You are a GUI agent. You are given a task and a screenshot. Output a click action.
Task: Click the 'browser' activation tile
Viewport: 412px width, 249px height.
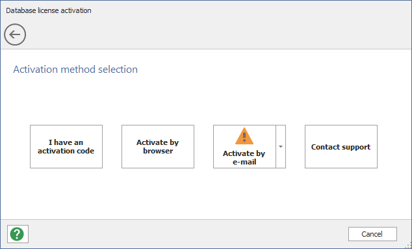click(158, 146)
